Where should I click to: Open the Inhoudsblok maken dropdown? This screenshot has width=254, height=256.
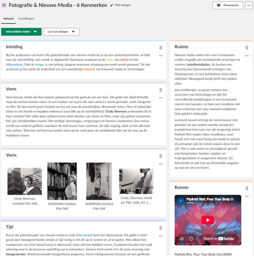[x=21, y=32]
